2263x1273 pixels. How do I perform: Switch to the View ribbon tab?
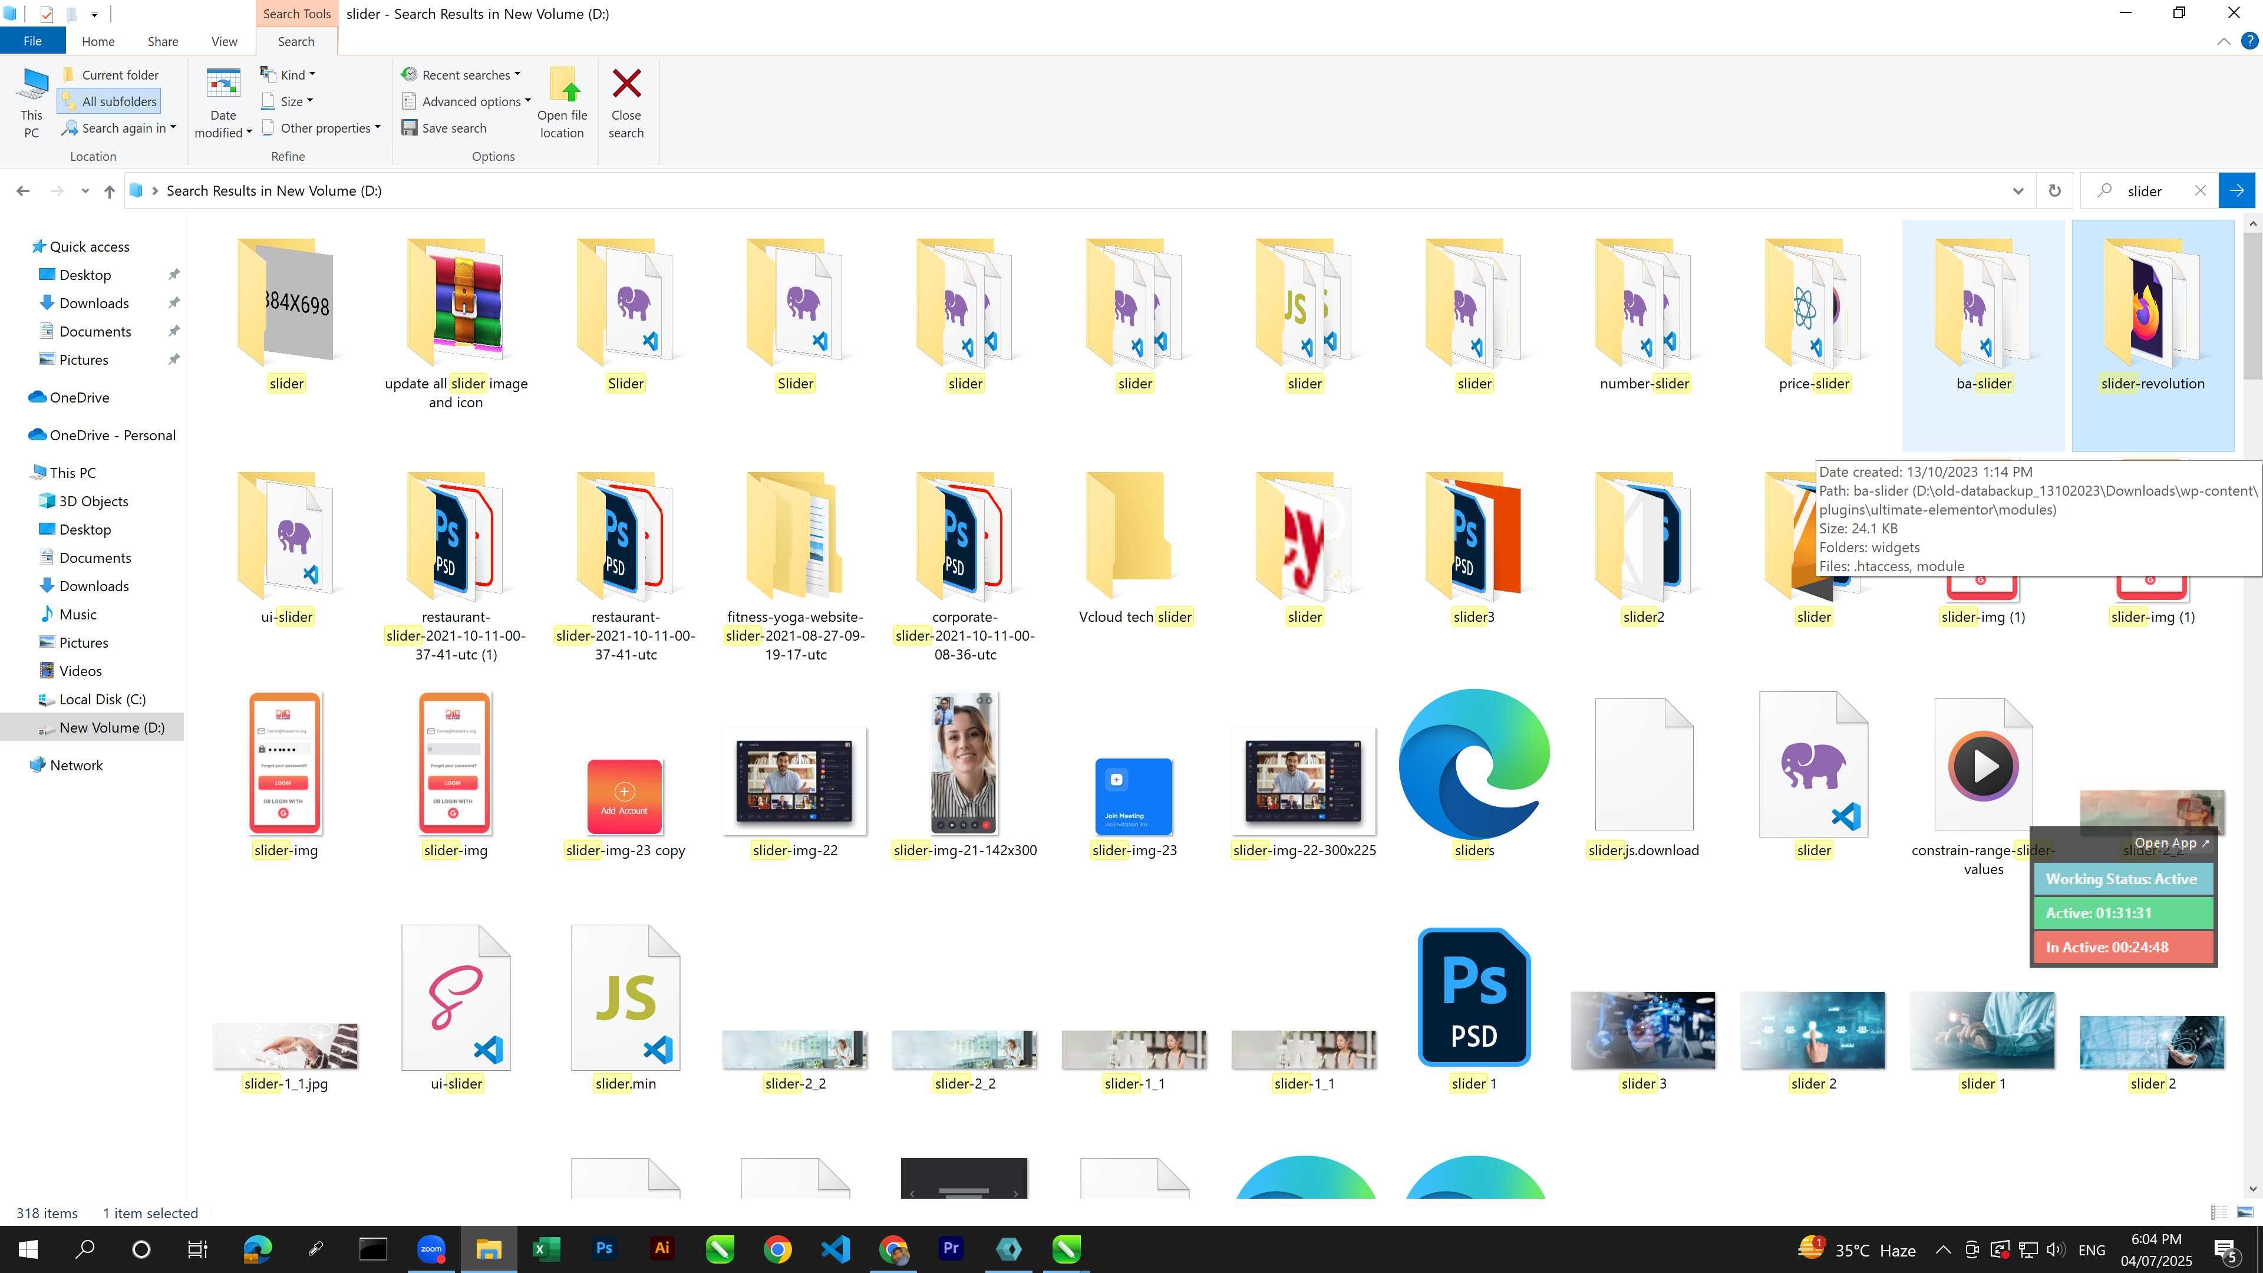[224, 41]
